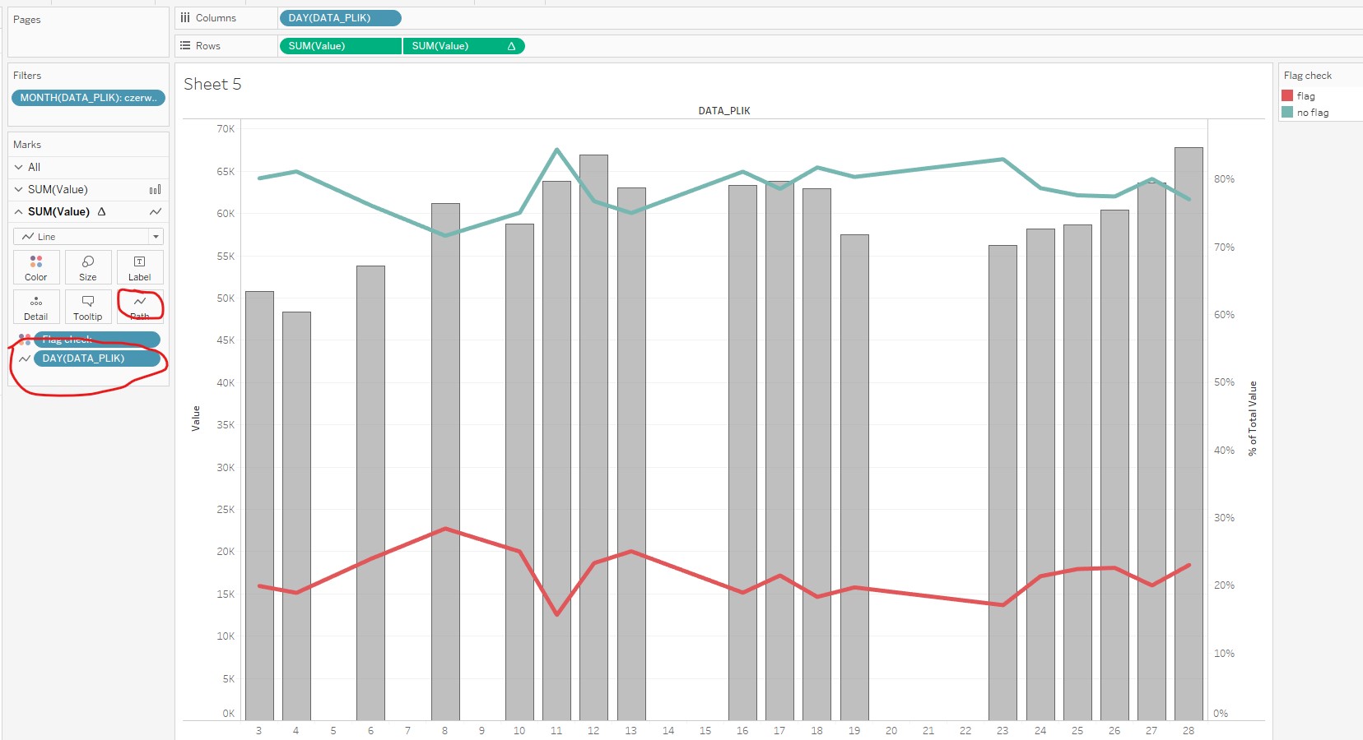The image size is (1363, 740).
Task: Click the teal no flag legend swatch
Action: [x=1287, y=113]
